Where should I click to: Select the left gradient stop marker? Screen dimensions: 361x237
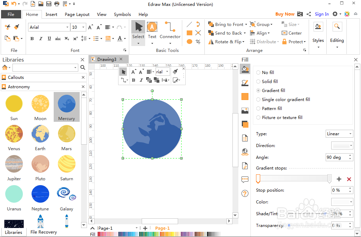point(258,179)
